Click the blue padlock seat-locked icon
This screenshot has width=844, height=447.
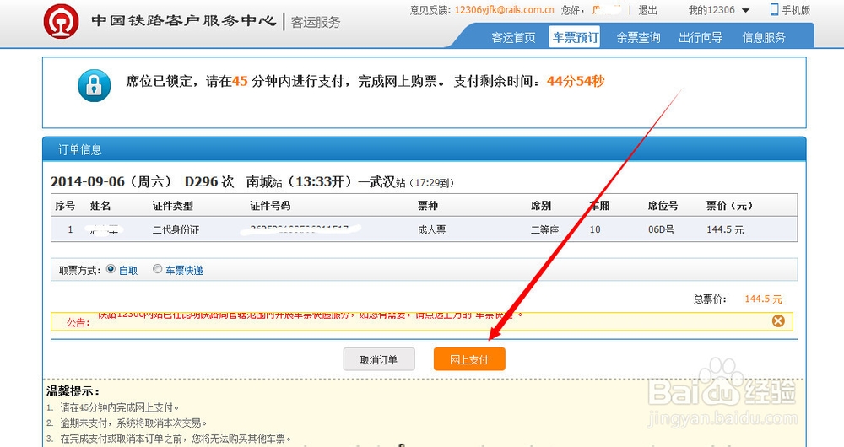(x=95, y=85)
